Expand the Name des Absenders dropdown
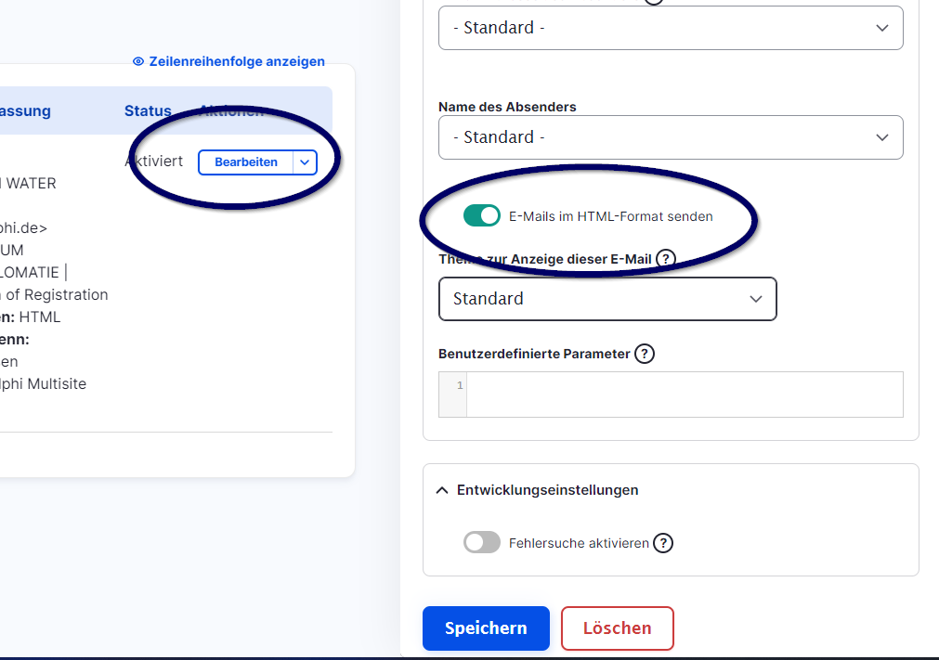The image size is (939, 660). click(670, 137)
